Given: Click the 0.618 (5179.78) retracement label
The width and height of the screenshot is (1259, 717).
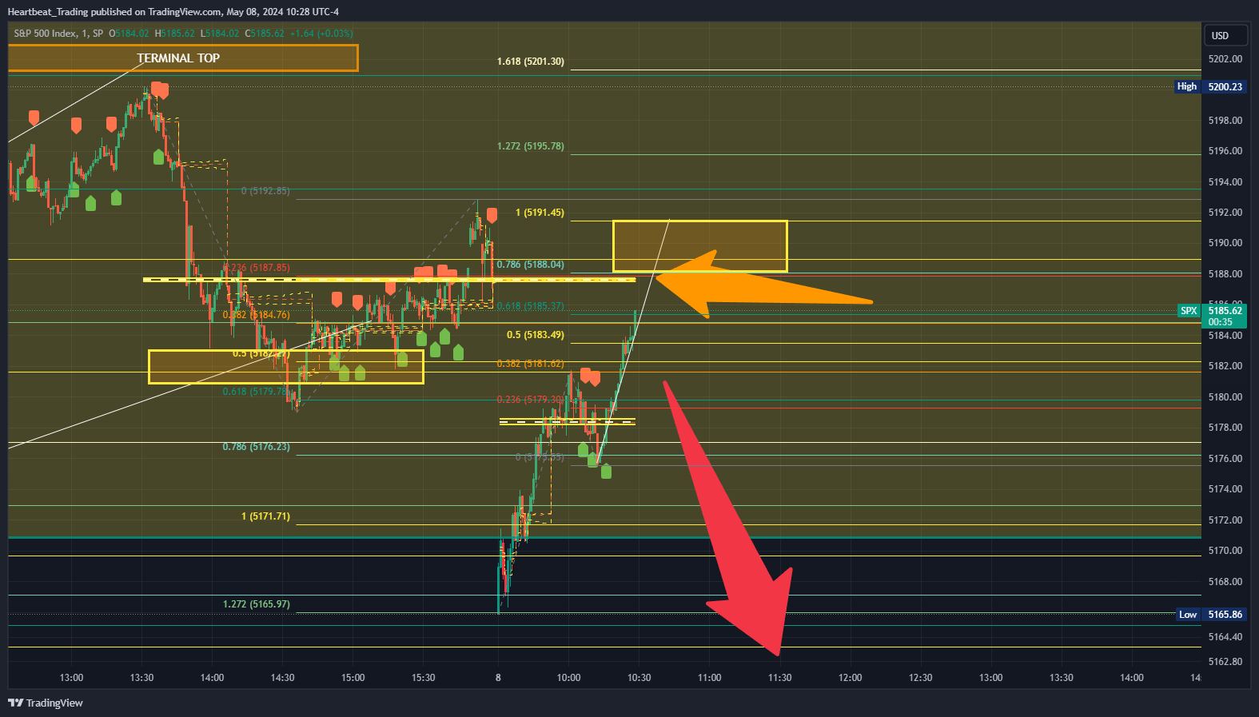Looking at the screenshot, I should [x=256, y=392].
